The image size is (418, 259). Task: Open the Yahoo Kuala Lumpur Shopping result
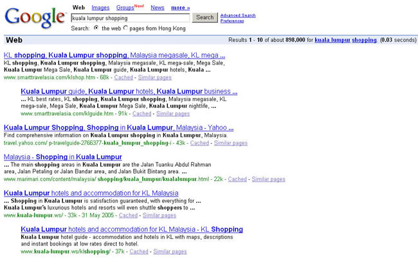[x=118, y=128]
